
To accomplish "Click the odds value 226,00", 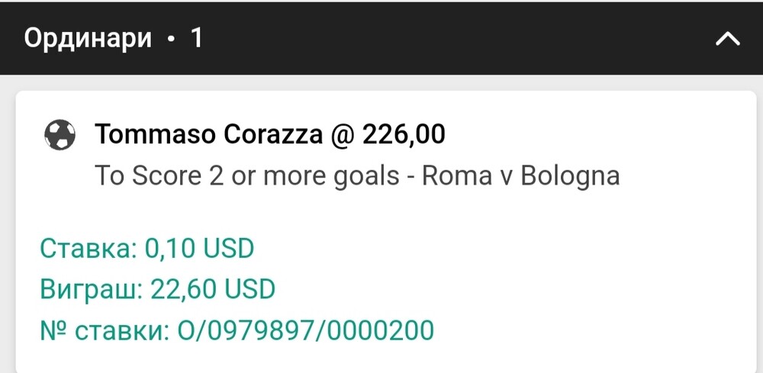I will (x=404, y=135).
